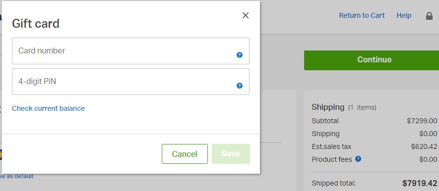Image resolution: width=439 pixels, height=191 pixels.
Task: Focus the Card number field
Action: tap(130, 51)
